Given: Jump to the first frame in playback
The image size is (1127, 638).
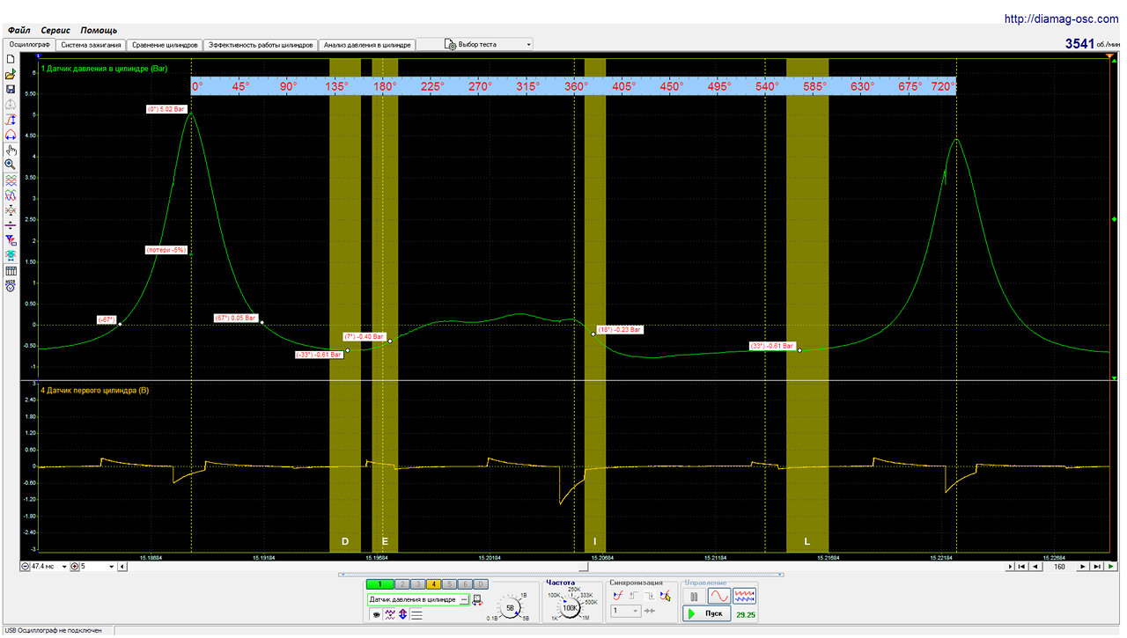Looking at the screenshot, I should pyautogui.click(x=1020, y=567).
